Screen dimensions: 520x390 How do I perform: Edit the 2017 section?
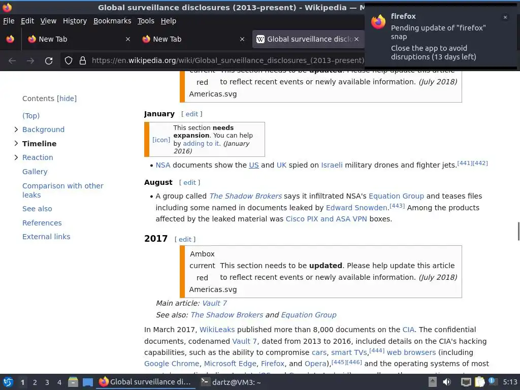tap(185, 240)
